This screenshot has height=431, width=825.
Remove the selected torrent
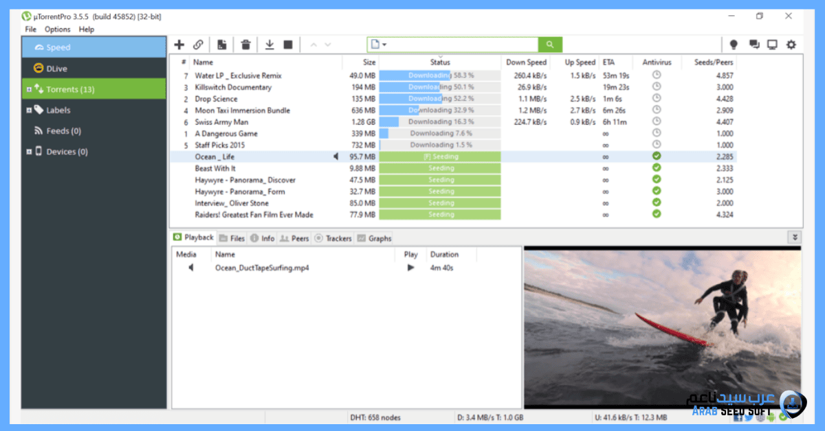click(245, 44)
